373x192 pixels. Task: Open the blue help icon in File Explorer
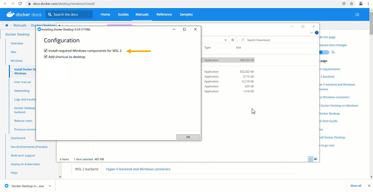tap(316, 33)
